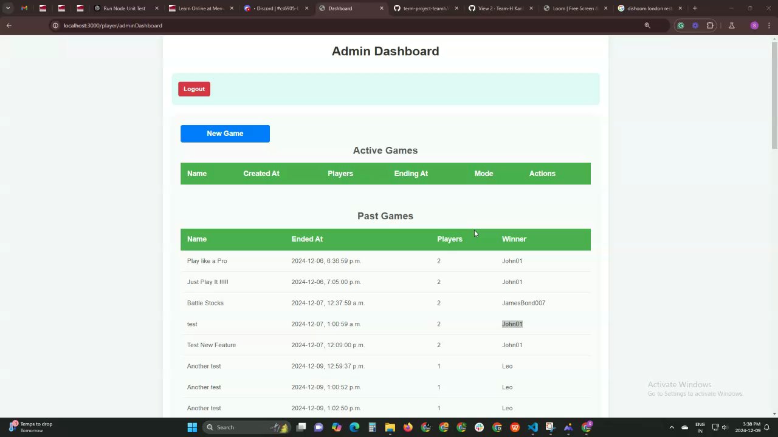778x437 pixels.
Task: Click the zoom magnifier icon in address bar
Action: coord(647,25)
